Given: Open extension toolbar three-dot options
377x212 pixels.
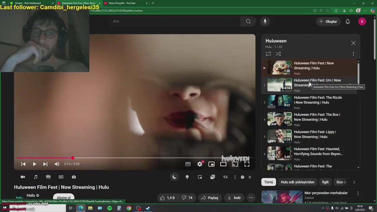Looking at the screenshot, I should pyautogui.click(x=235, y=177).
